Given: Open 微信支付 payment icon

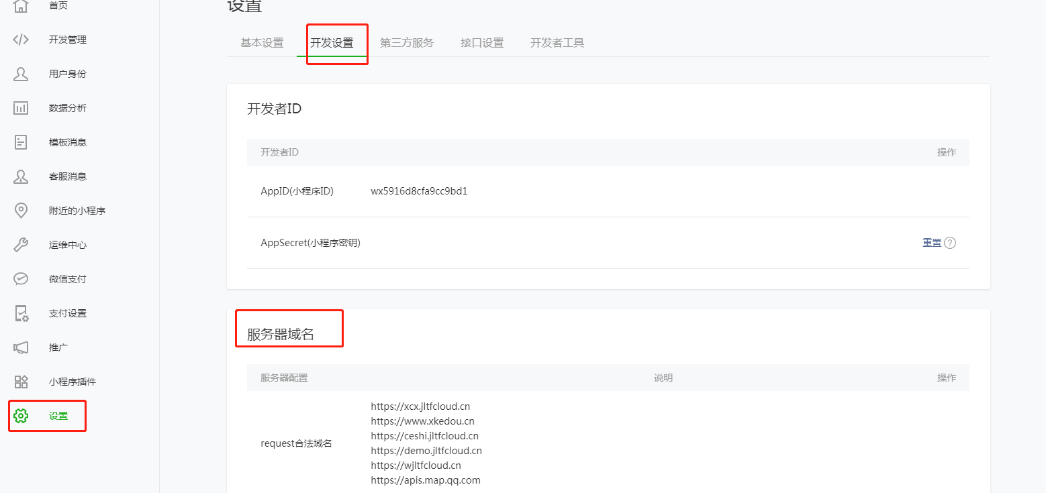Looking at the screenshot, I should (x=21, y=279).
